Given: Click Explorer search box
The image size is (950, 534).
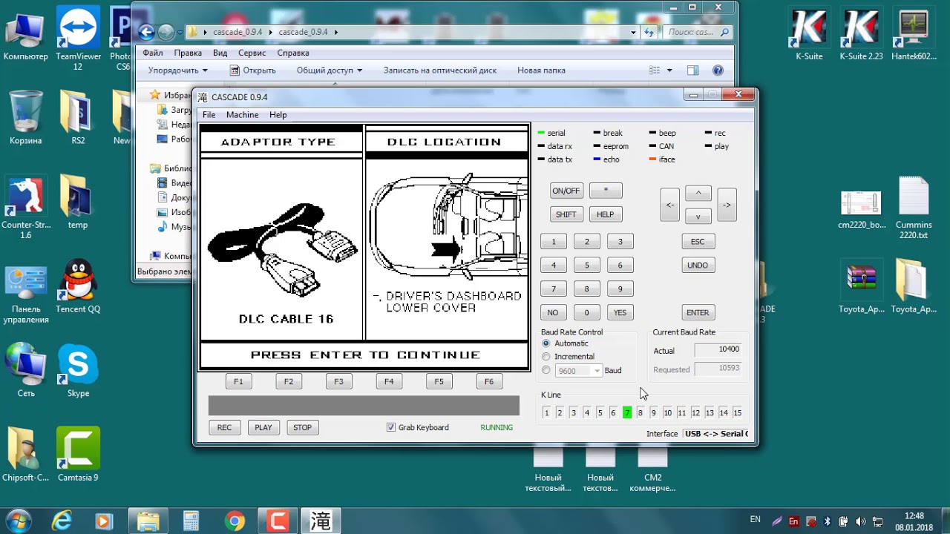Looking at the screenshot, I should click(x=697, y=32).
